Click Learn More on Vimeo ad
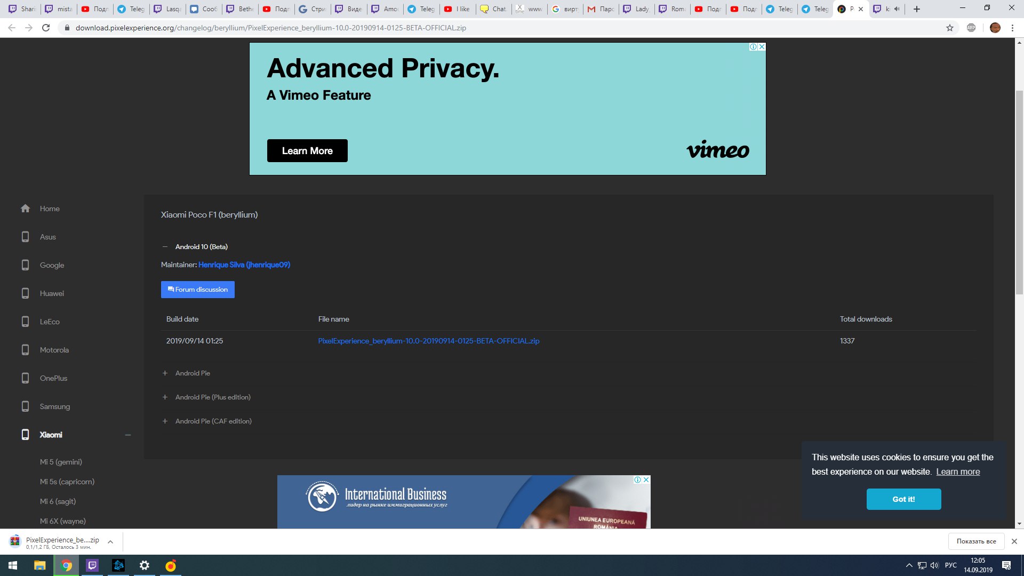The image size is (1024, 576). click(x=307, y=151)
